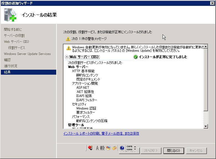
Task: Click the IME input mode 'A' icon
Action: pyautogui.click(x=97, y=148)
